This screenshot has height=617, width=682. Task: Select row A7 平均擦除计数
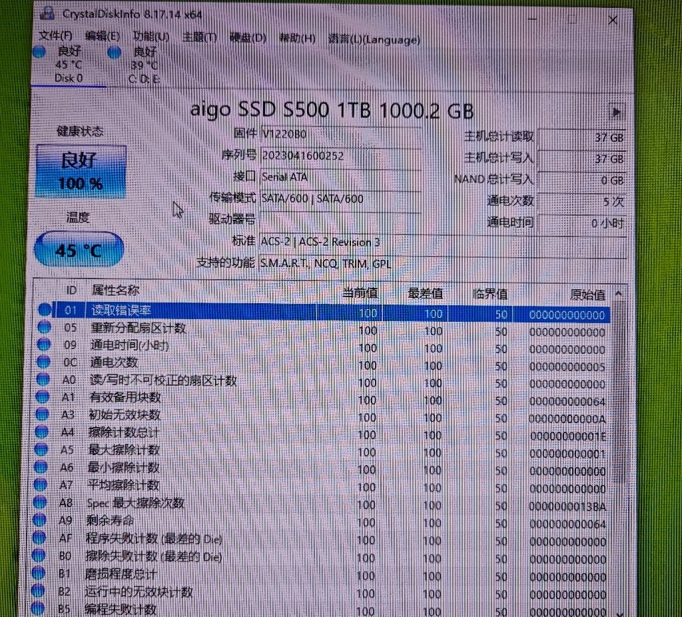coord(324,486)
